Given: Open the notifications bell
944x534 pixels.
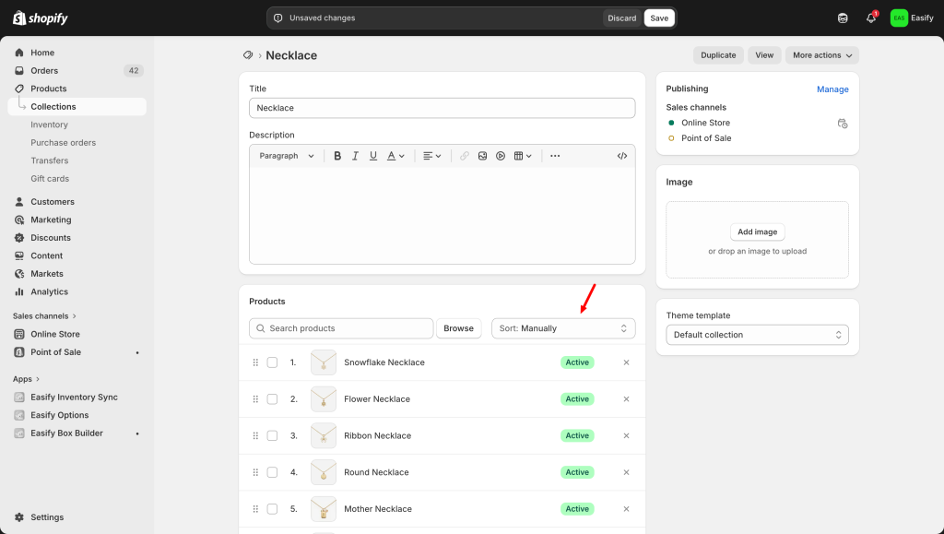Looking at the screenshot, I should click(x=870, y=18).
